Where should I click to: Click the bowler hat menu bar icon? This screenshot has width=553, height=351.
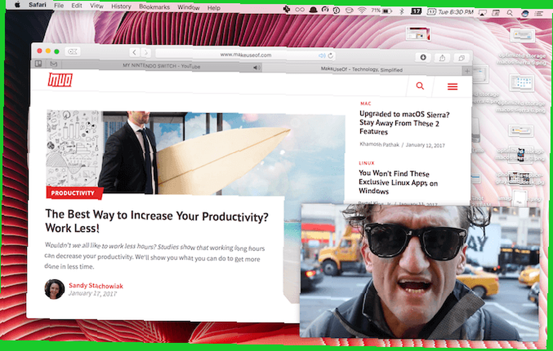click(x=313, y=9)
